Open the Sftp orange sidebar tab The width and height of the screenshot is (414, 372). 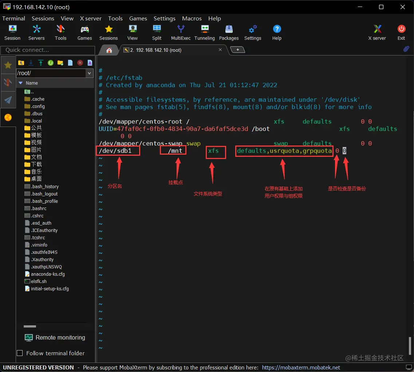point(8,117)
